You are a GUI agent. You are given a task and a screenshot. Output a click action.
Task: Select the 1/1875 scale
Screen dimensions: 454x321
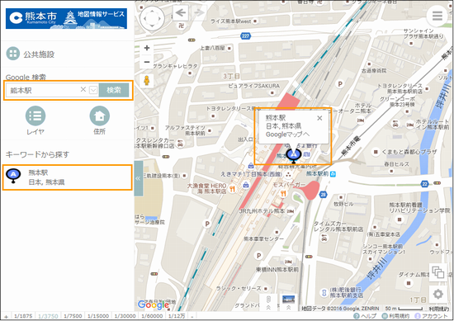pyautogui.click(x=23, y=316)
